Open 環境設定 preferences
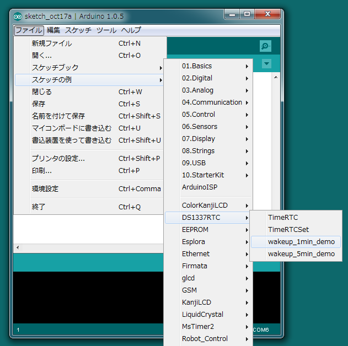 click(89, 189)
